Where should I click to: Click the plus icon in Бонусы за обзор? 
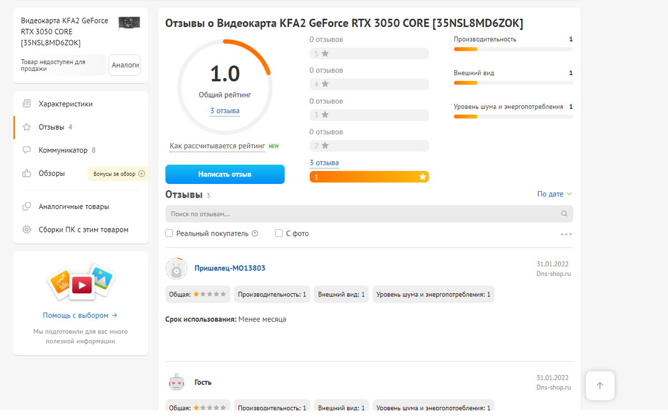coord(141,174)
